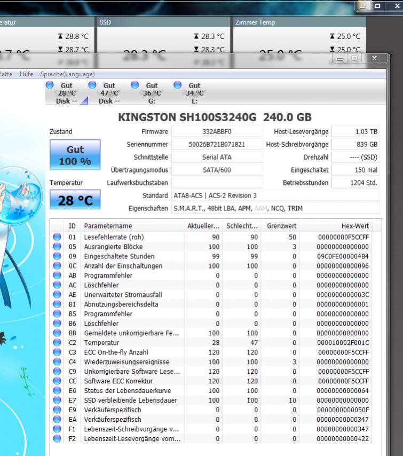The width and height of the screenshot is (403, 456).
Task: Click the Grenzwert column header
Action: pos(280,226)
